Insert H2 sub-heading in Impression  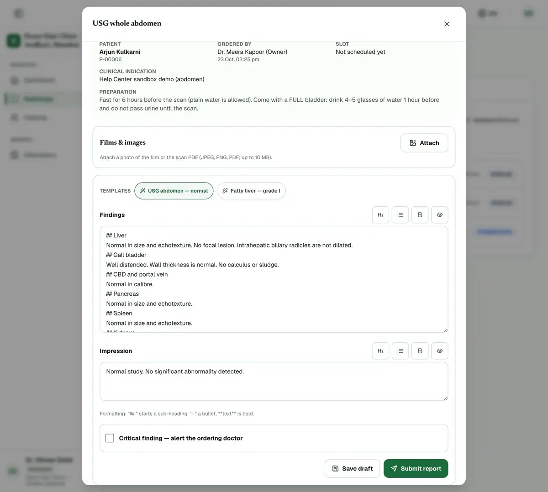(x=380, y=351)
